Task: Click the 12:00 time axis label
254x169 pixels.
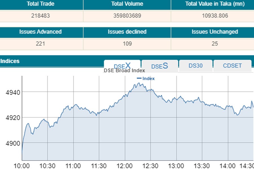Action: point(125,166)
